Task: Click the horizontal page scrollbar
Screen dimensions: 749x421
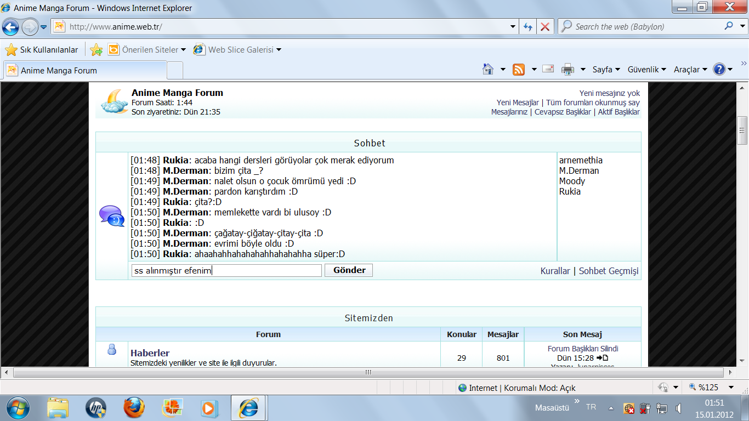Action: 368,372
